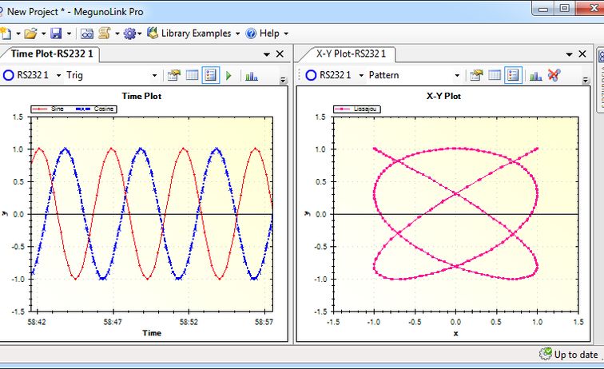Expand the Open Project dropdown arrow
The height and width of the screenshot is (369, 604).
pyautogui.click(x=43, y=34)
